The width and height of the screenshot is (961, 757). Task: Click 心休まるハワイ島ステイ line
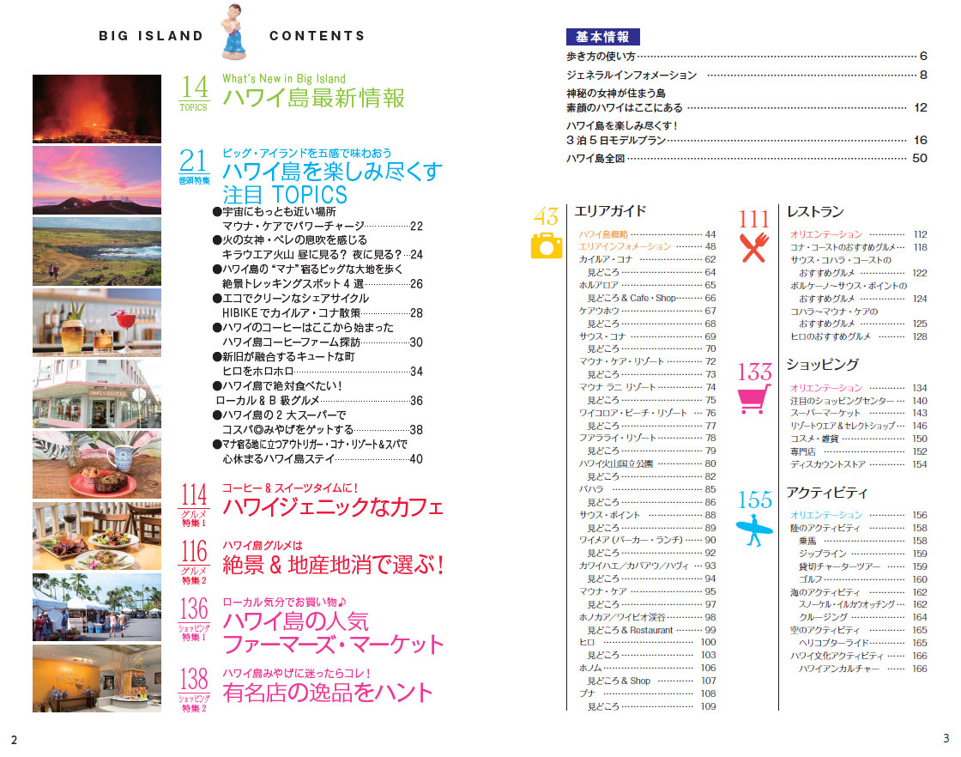pyautogui.click(x=323, y=459)
